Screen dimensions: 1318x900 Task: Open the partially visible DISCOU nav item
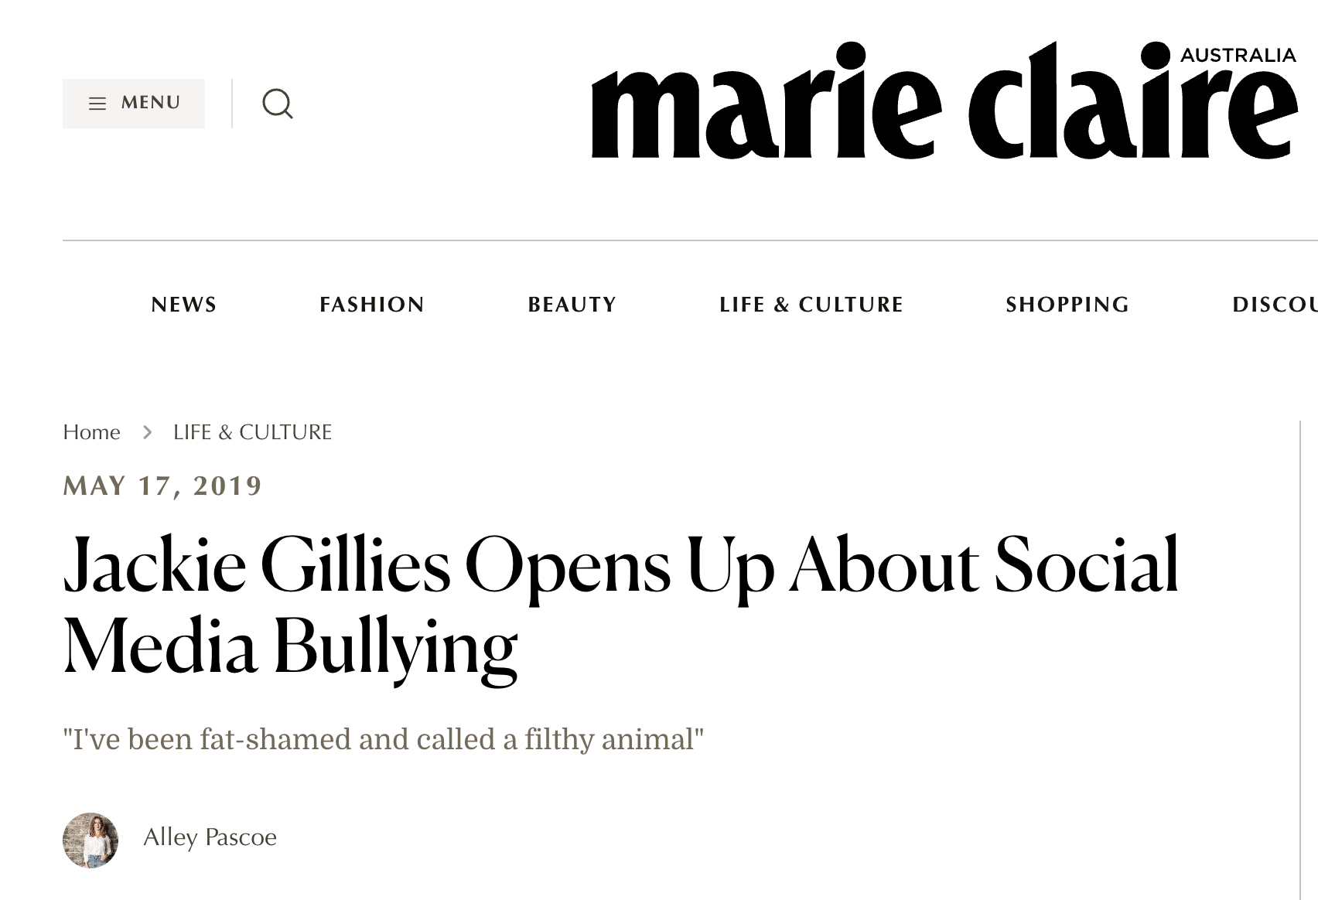coord(1275,305)
